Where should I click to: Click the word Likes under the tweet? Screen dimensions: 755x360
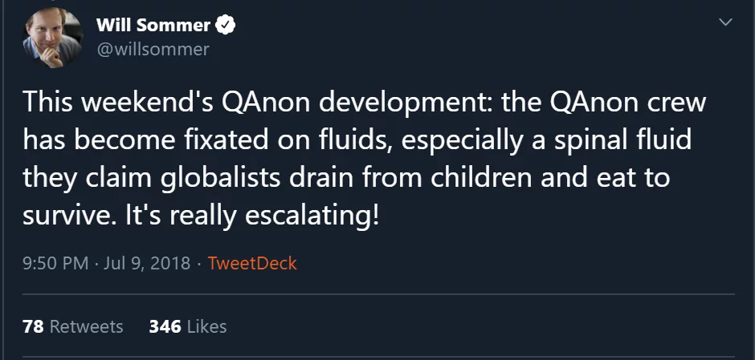pyautogui.click(x=206, y=326)
